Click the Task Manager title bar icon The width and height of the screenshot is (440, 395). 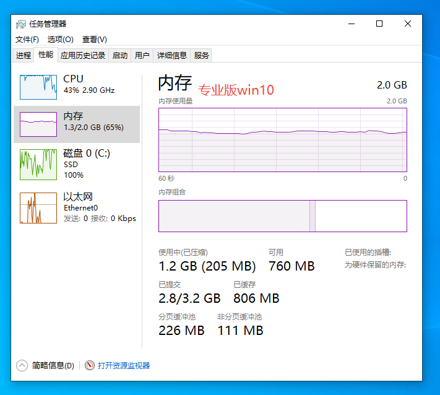coord(20,24)
